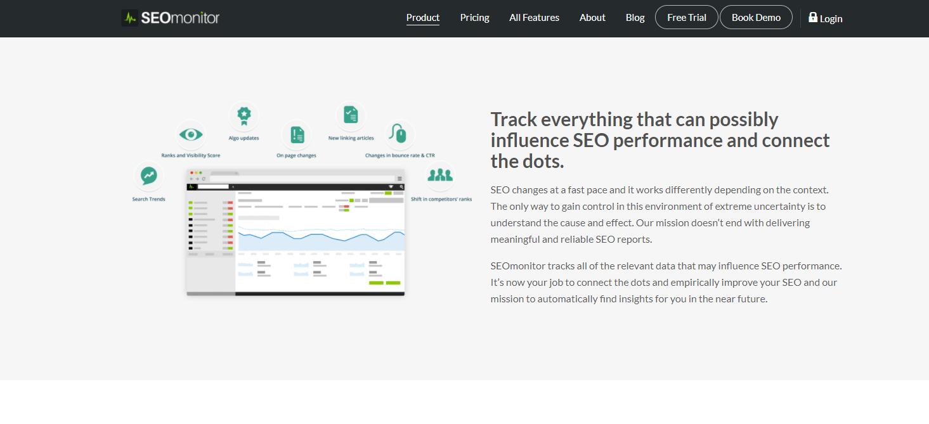
Task: Click the Search Trends chart icon
Action: (x=149, y=176)
